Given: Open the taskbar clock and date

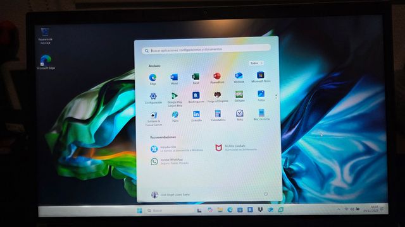Looking at the screenshot, I should click(x=371, y=209).
